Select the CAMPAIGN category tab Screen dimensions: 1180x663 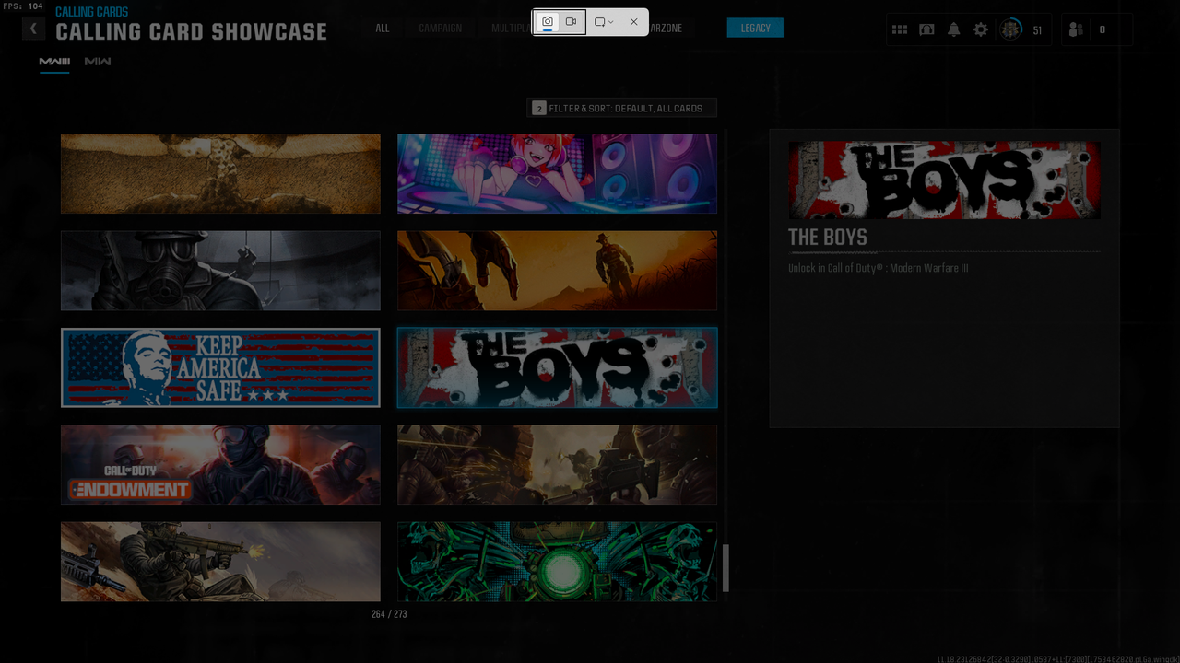pyautogui.click(x=441, y=29)
